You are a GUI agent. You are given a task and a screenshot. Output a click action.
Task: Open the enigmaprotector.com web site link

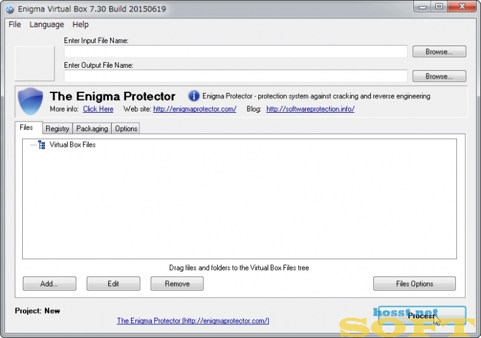pyautogui.click(x=195, y=109)
